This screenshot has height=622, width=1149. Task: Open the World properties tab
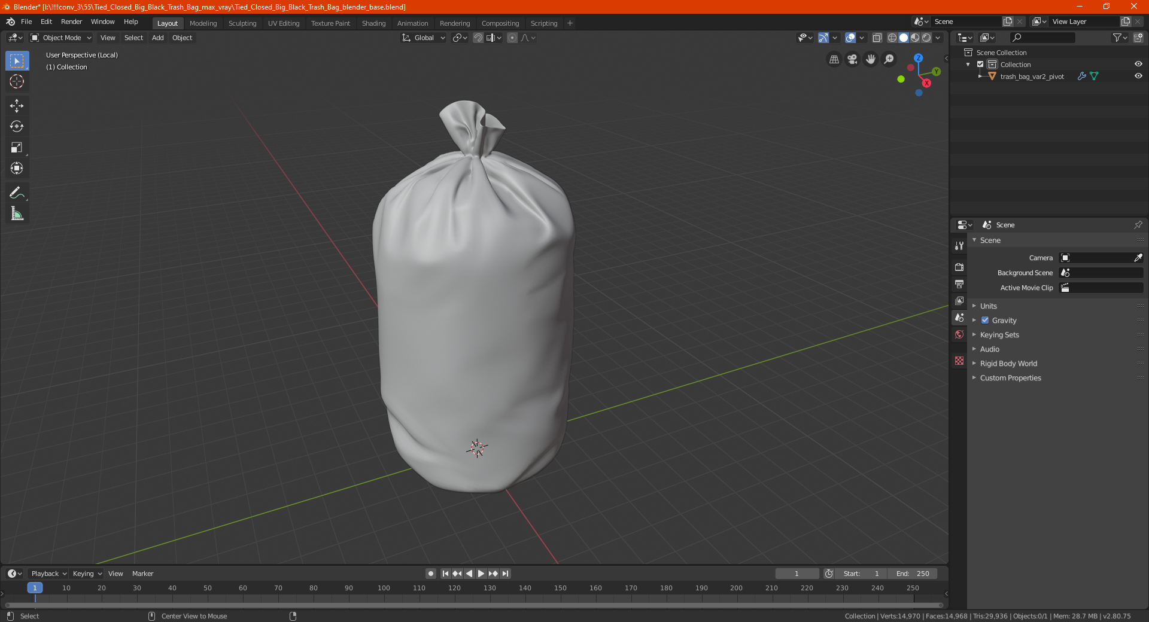point(959,334)
